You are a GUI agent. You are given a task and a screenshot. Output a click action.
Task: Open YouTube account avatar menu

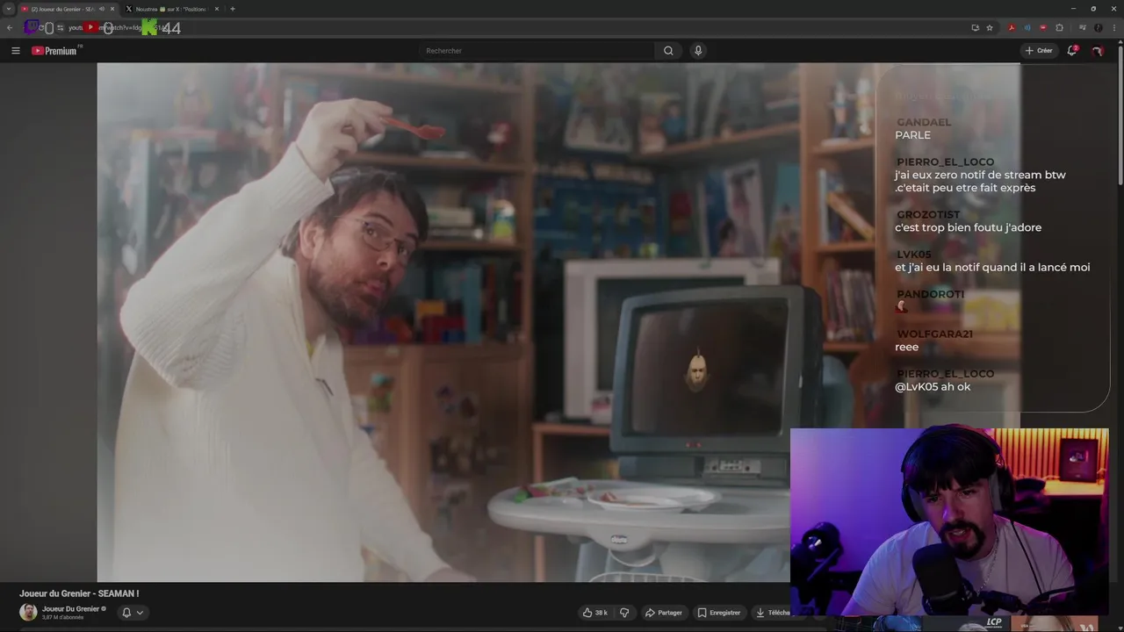(1097, 51)
